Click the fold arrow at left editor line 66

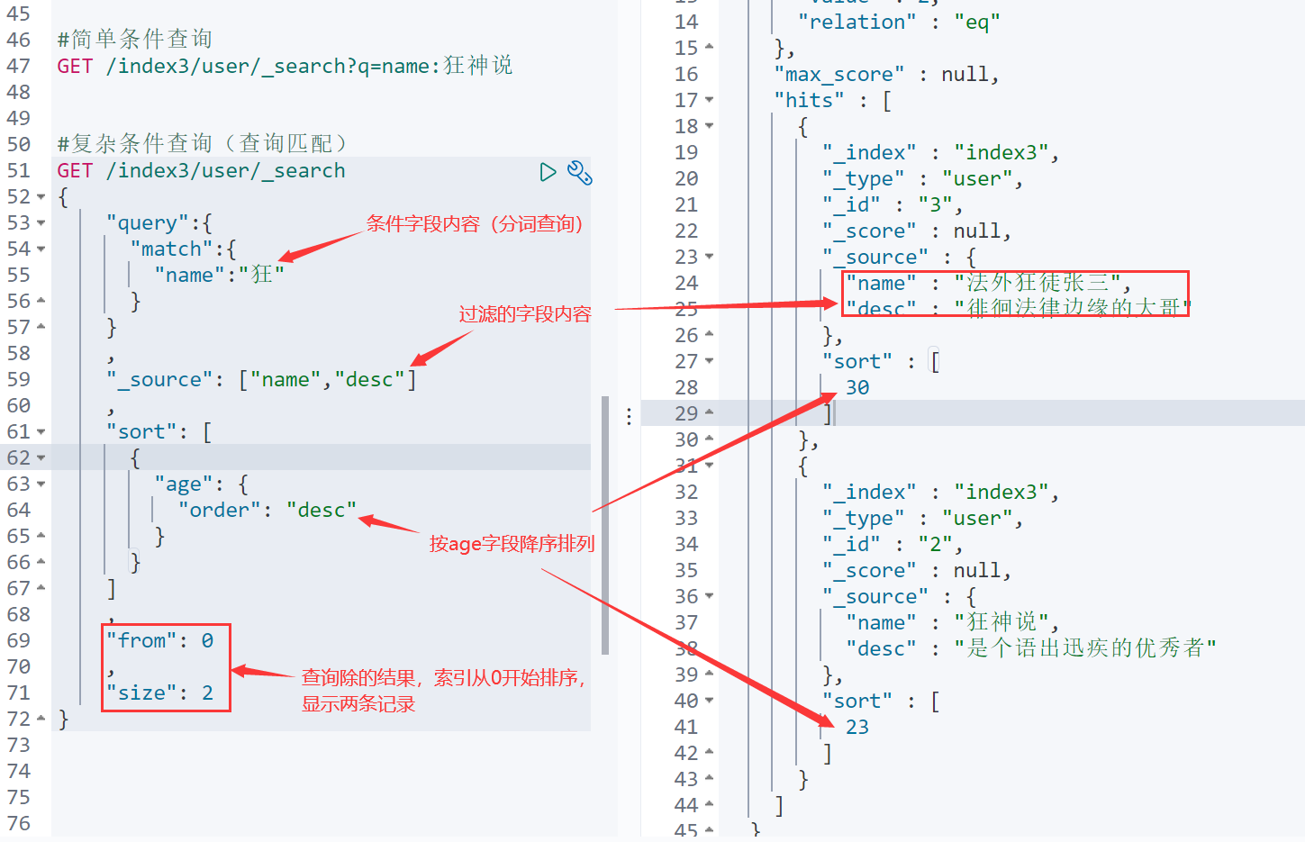point(41,562)
